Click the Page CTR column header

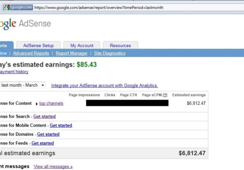pos(128,95)
